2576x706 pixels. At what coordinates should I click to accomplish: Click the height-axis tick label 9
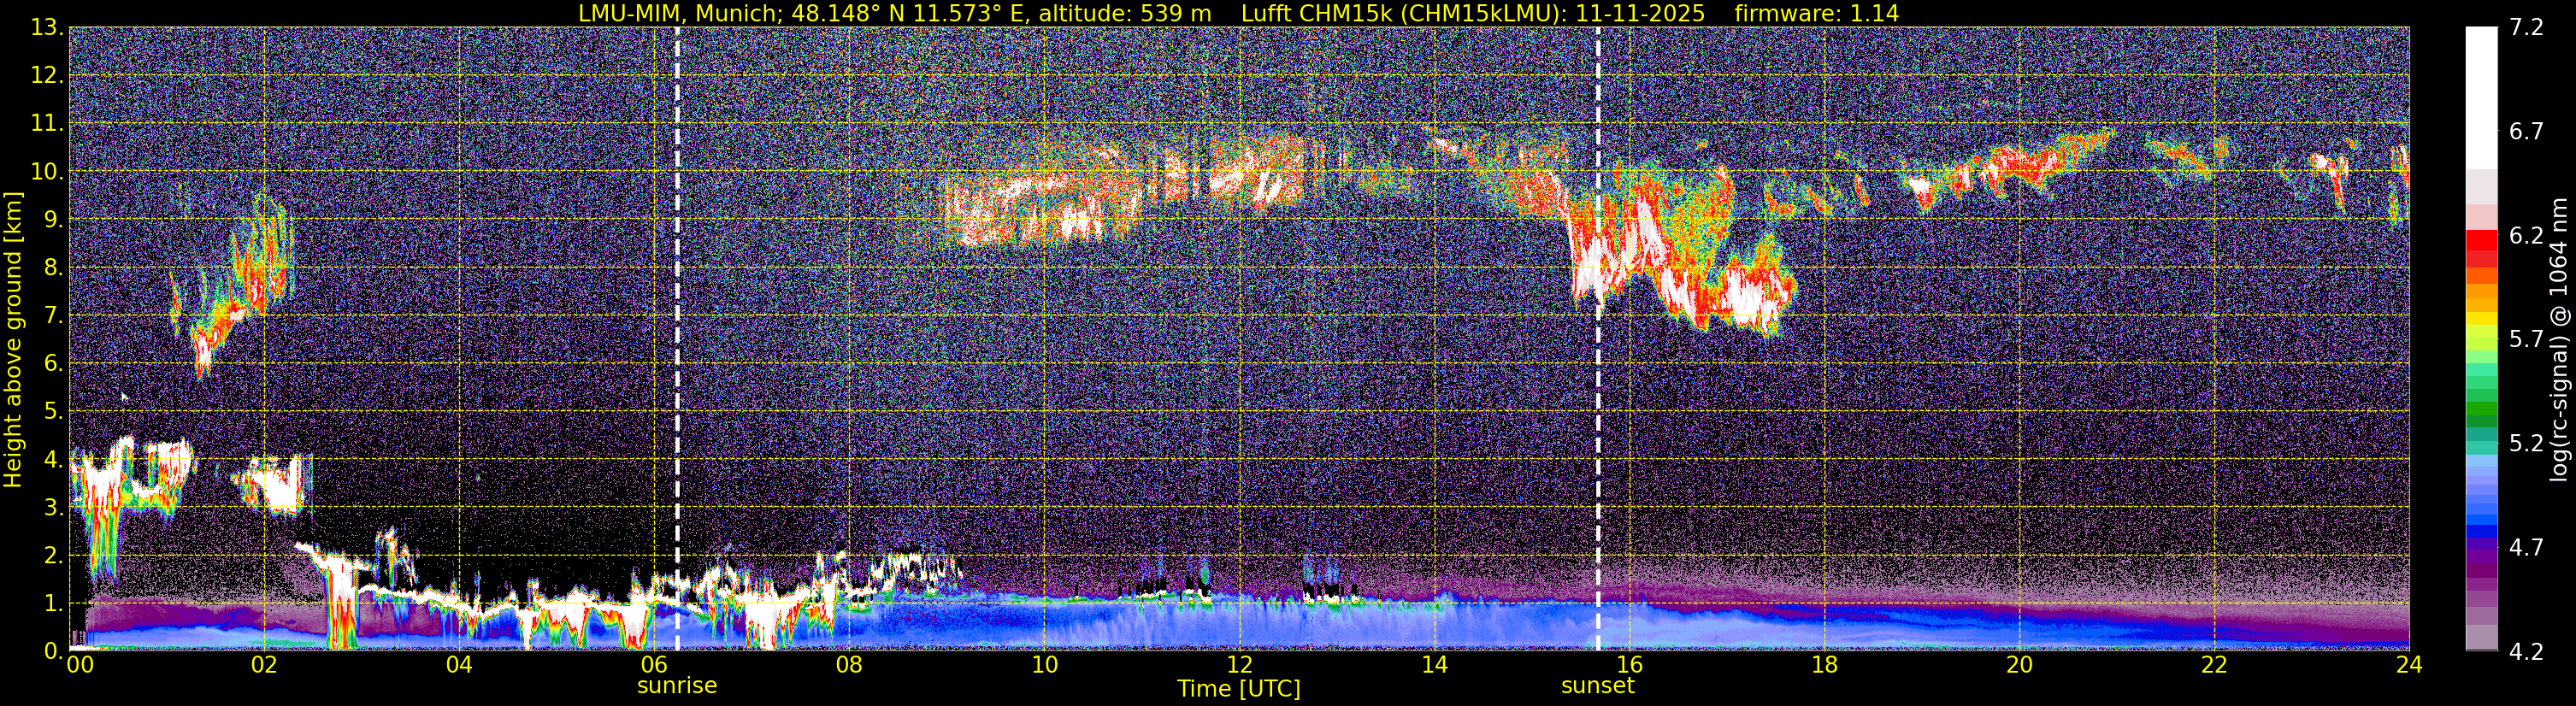pos(53,220)
